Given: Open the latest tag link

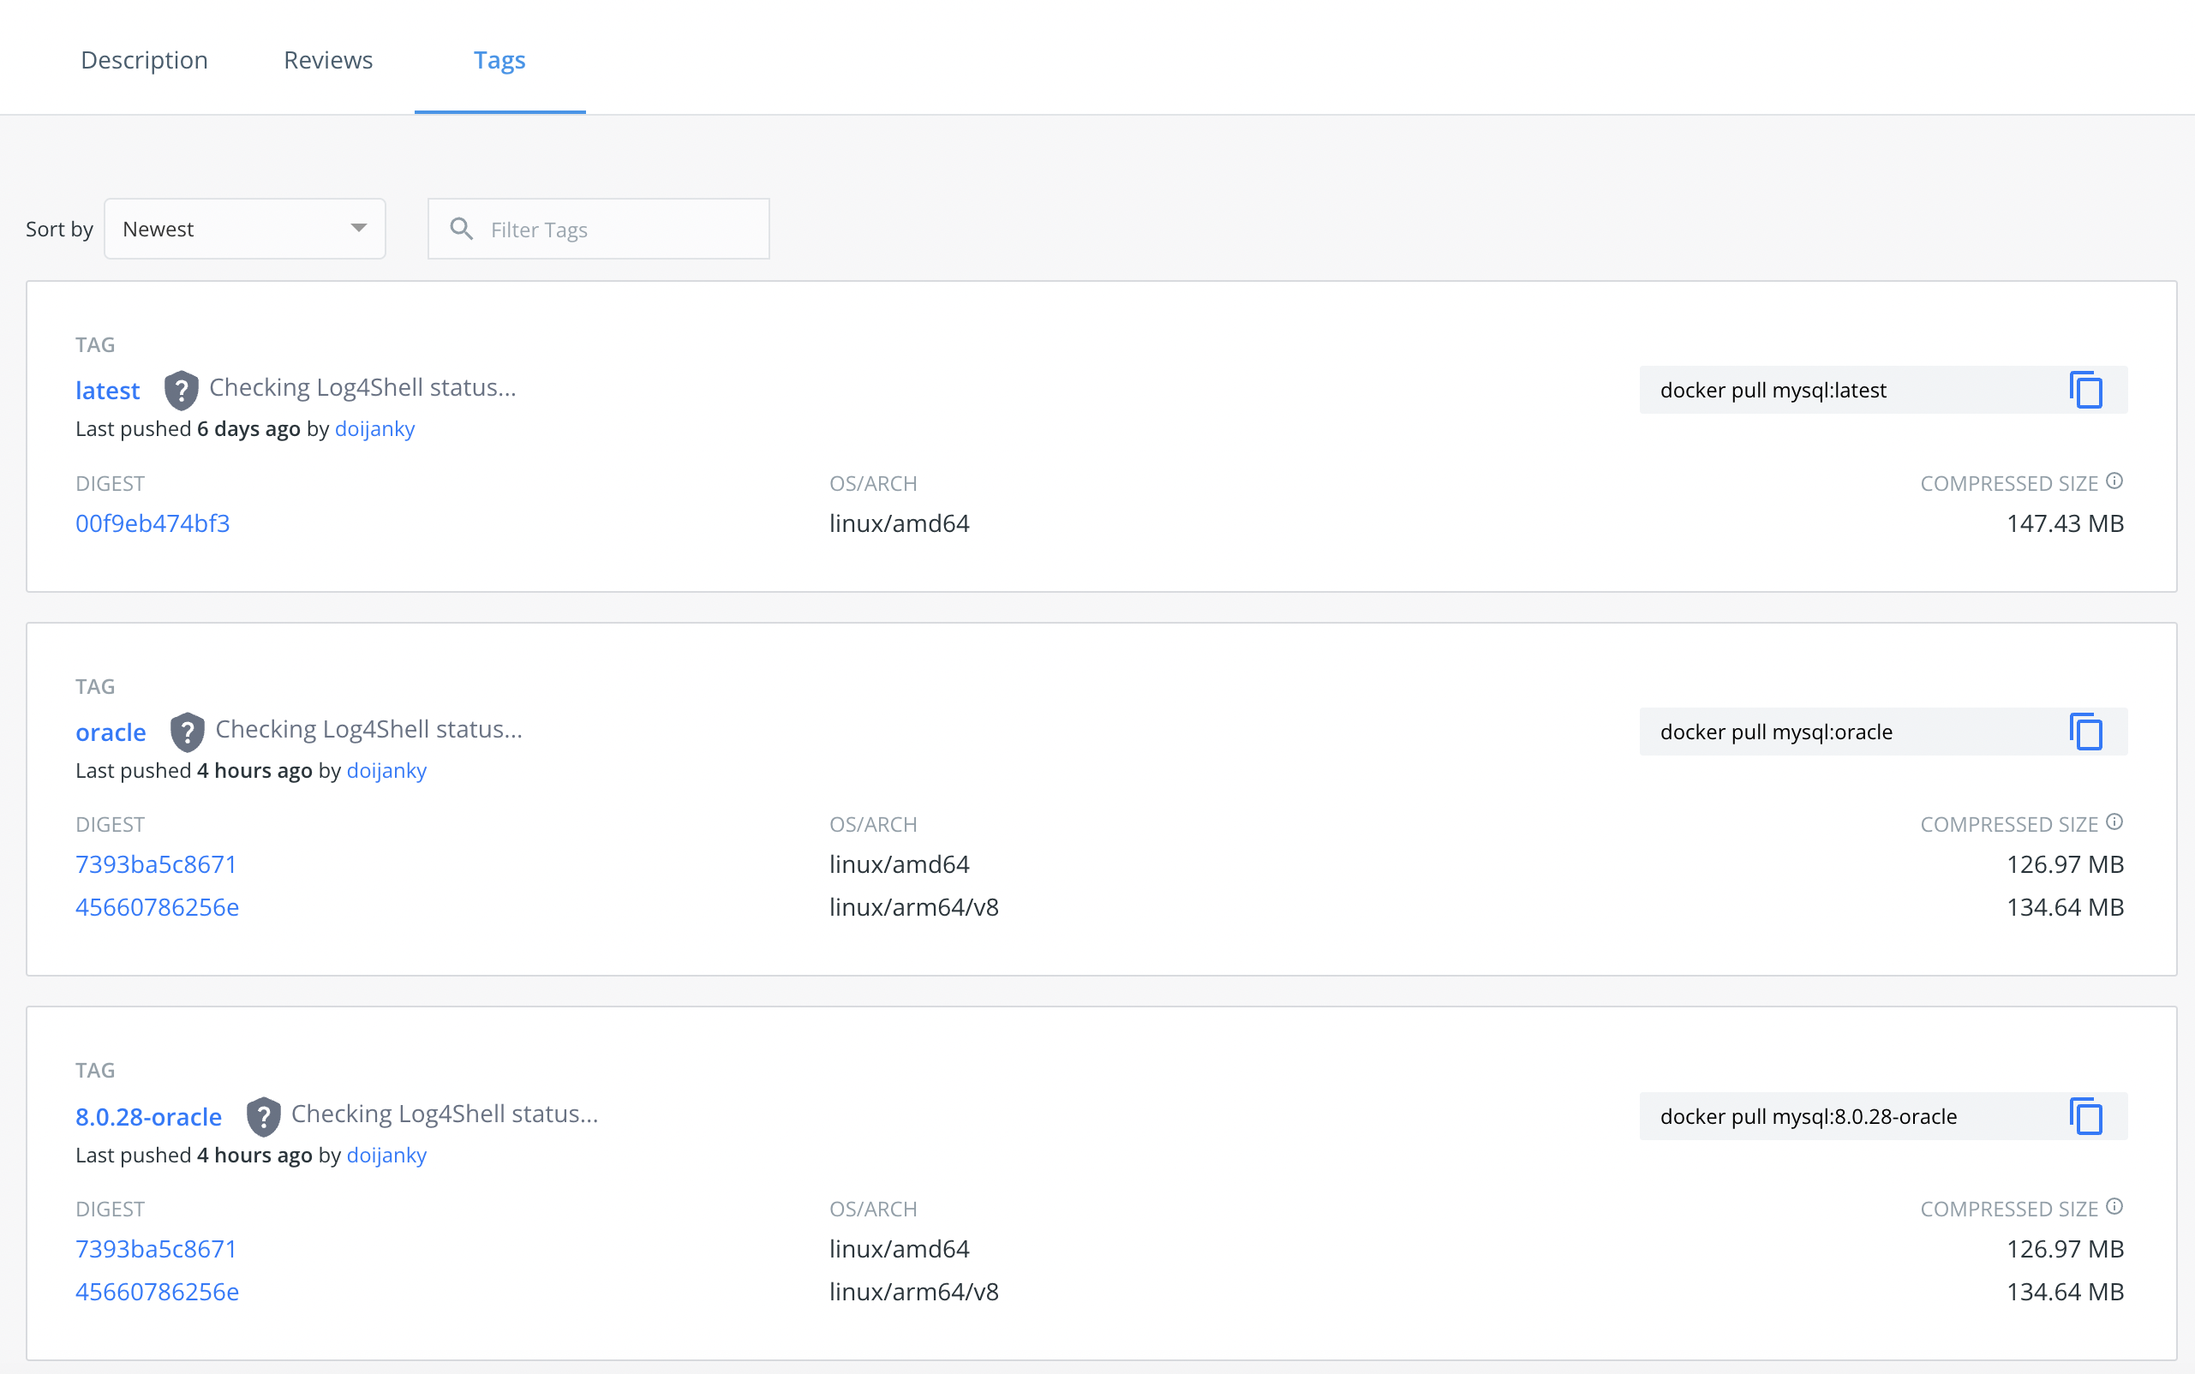Looking at the screenshot, I should (107, 391).
